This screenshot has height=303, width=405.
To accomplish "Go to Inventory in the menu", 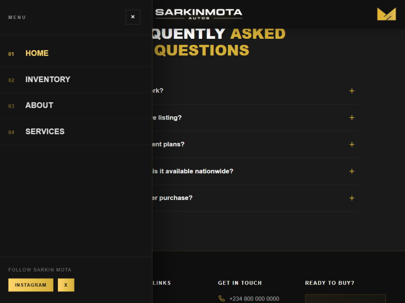I will 48,79.
